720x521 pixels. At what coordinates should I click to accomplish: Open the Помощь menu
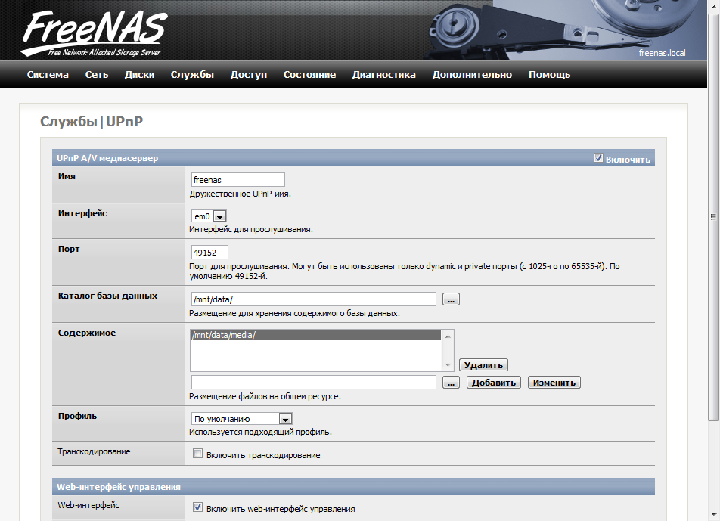pos(550,75)
